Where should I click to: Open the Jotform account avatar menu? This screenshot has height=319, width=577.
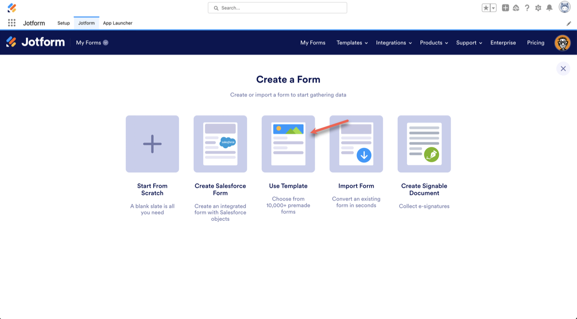(563, 43)
